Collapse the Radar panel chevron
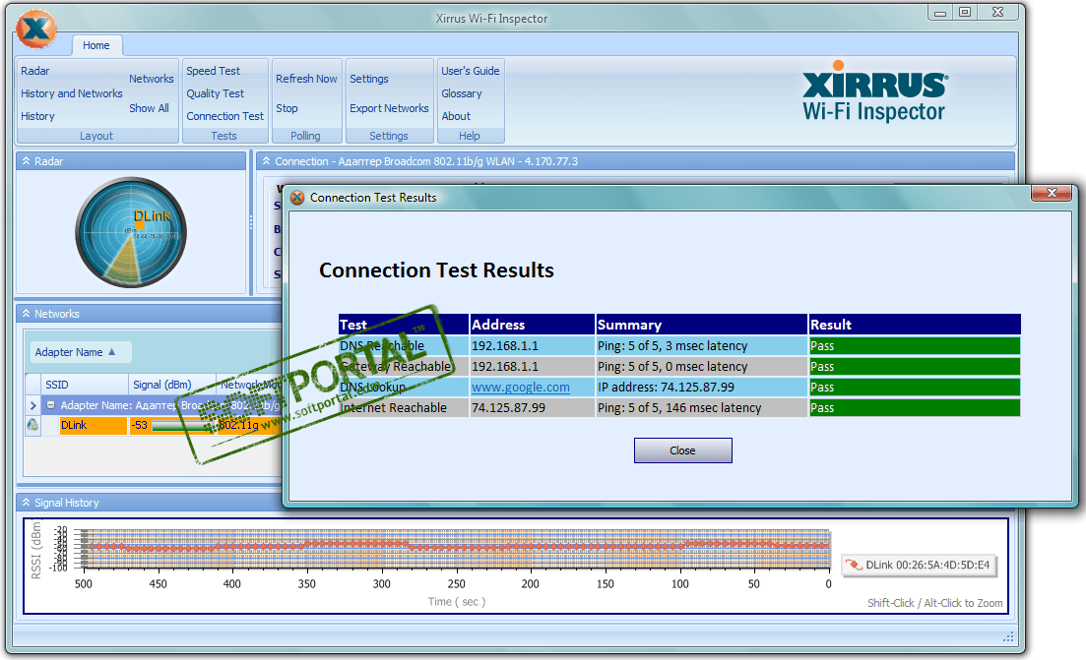This screenshot has height=660, width=1086. (x=26, y=160)
